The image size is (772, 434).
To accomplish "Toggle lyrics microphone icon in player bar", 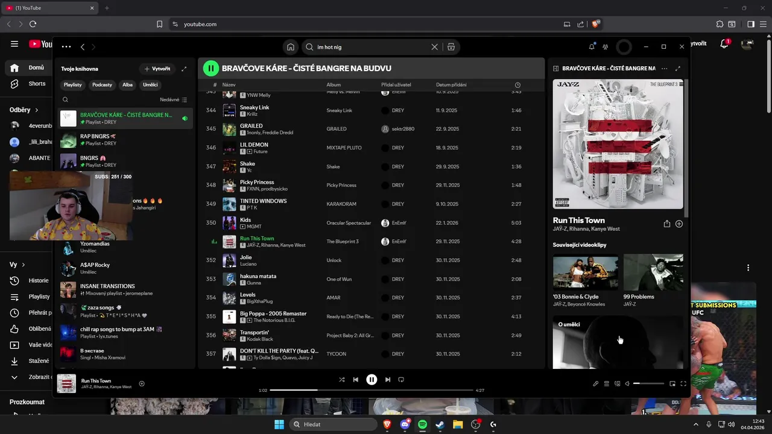I will coord(595,383).
